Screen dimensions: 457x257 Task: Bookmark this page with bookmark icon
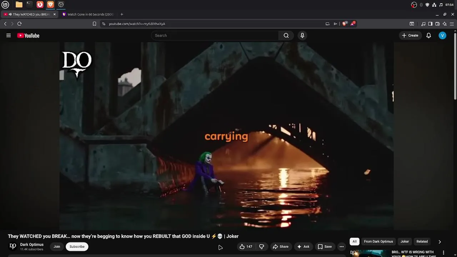(94, 24)
